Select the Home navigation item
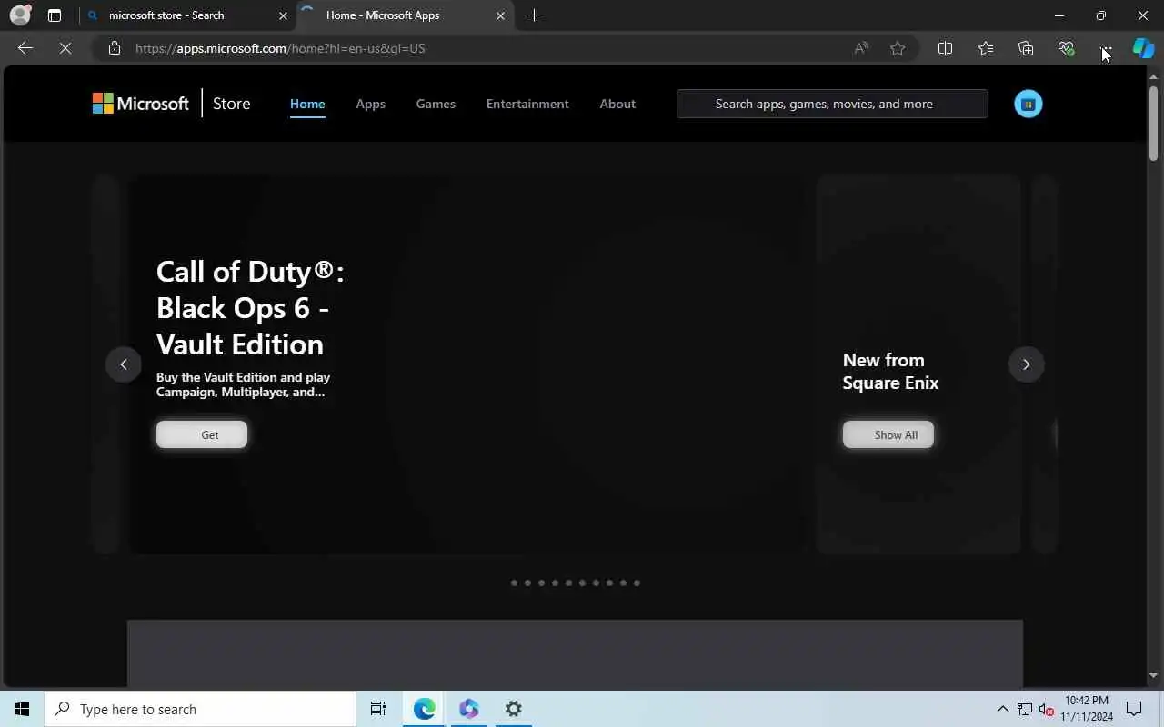The width and height of the screenshot is (1164, 727). click(x=307, y=104)
